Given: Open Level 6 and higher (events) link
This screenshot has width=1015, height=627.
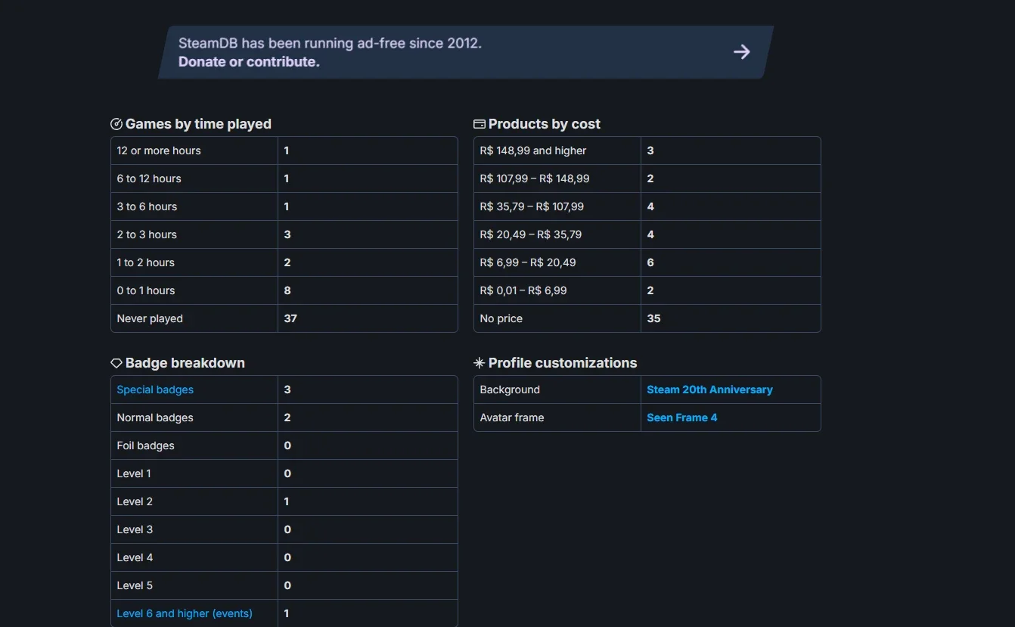Looking at the screenshot, I should coord(185,613).
